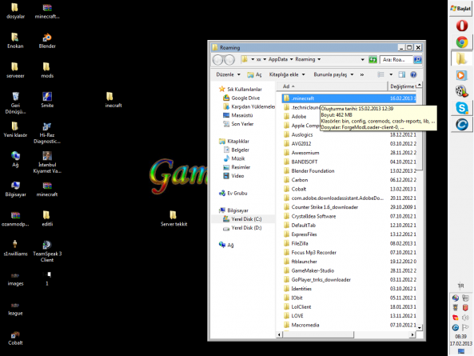Click the search magnifier button

click(x=417, y=59)
